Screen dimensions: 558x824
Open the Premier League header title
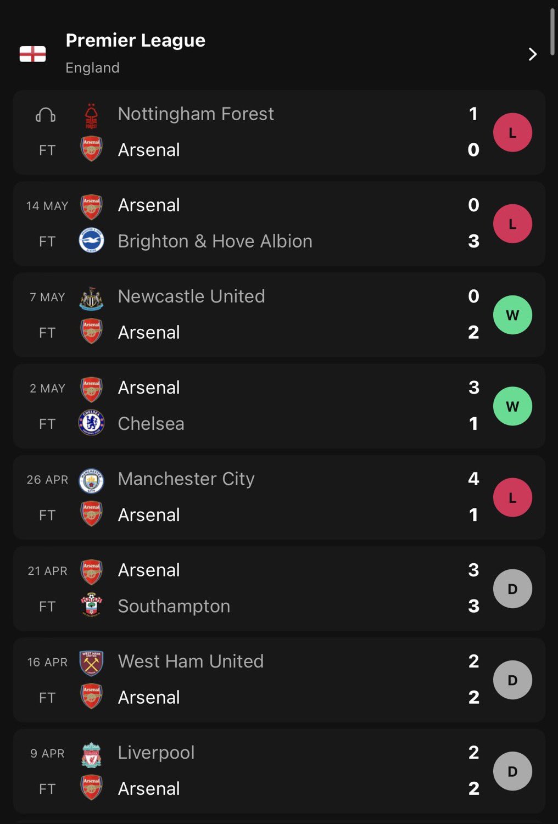coord(135,40)
